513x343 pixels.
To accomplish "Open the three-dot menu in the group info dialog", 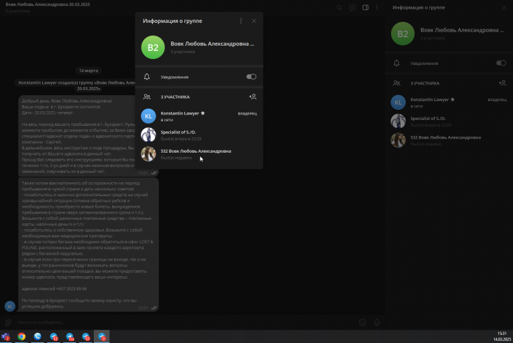I will point(241,21).
